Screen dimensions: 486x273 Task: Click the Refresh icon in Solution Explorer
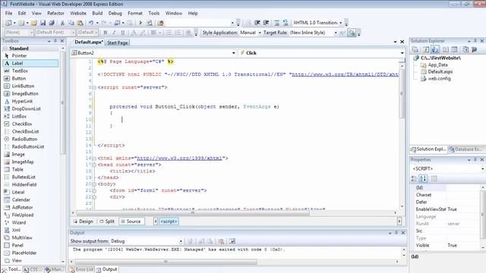426,49
